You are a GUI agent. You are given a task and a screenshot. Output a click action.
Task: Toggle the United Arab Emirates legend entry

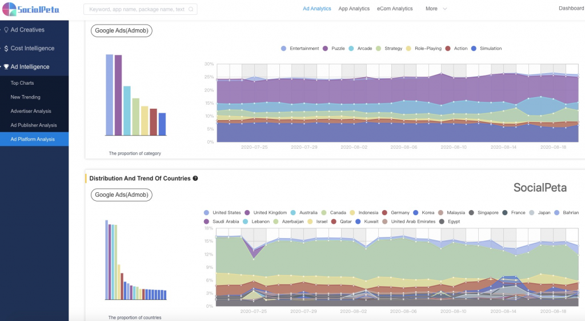[x=409, y=221]
